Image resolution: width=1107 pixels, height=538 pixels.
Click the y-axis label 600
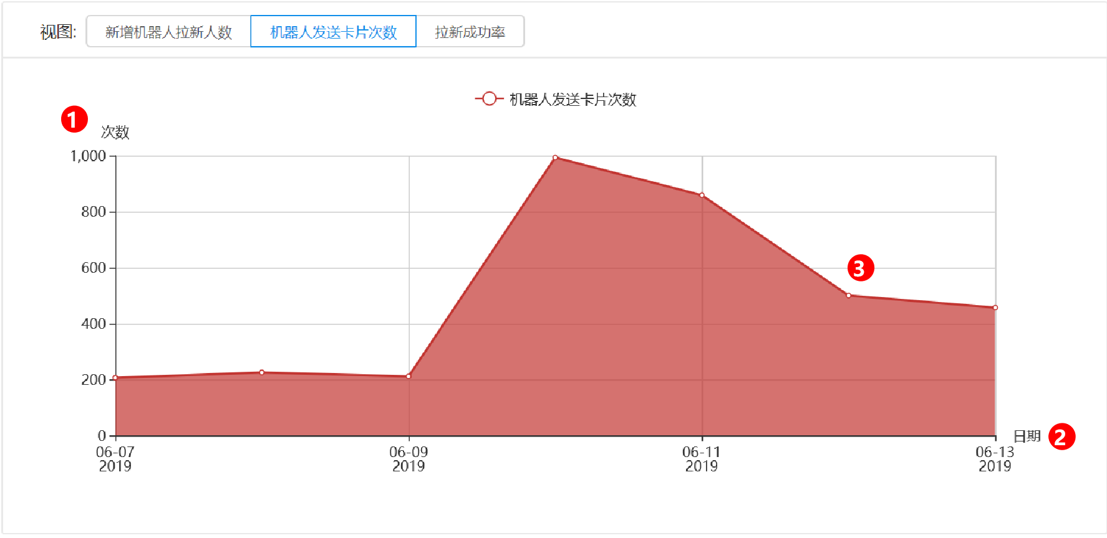(x=94, y=268)
